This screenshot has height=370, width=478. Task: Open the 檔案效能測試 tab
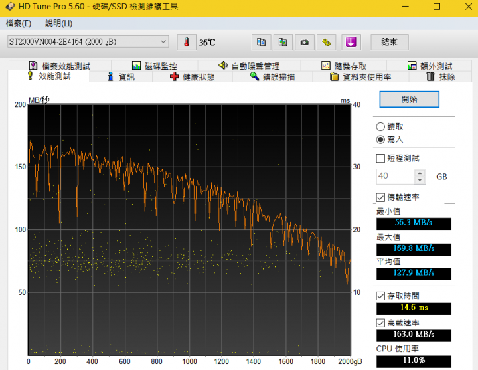click(x=60, y=66)
